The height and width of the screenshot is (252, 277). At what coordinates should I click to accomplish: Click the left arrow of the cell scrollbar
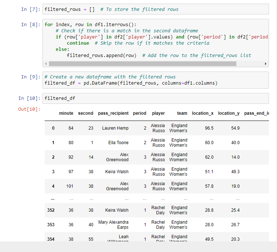pos(46,64)
